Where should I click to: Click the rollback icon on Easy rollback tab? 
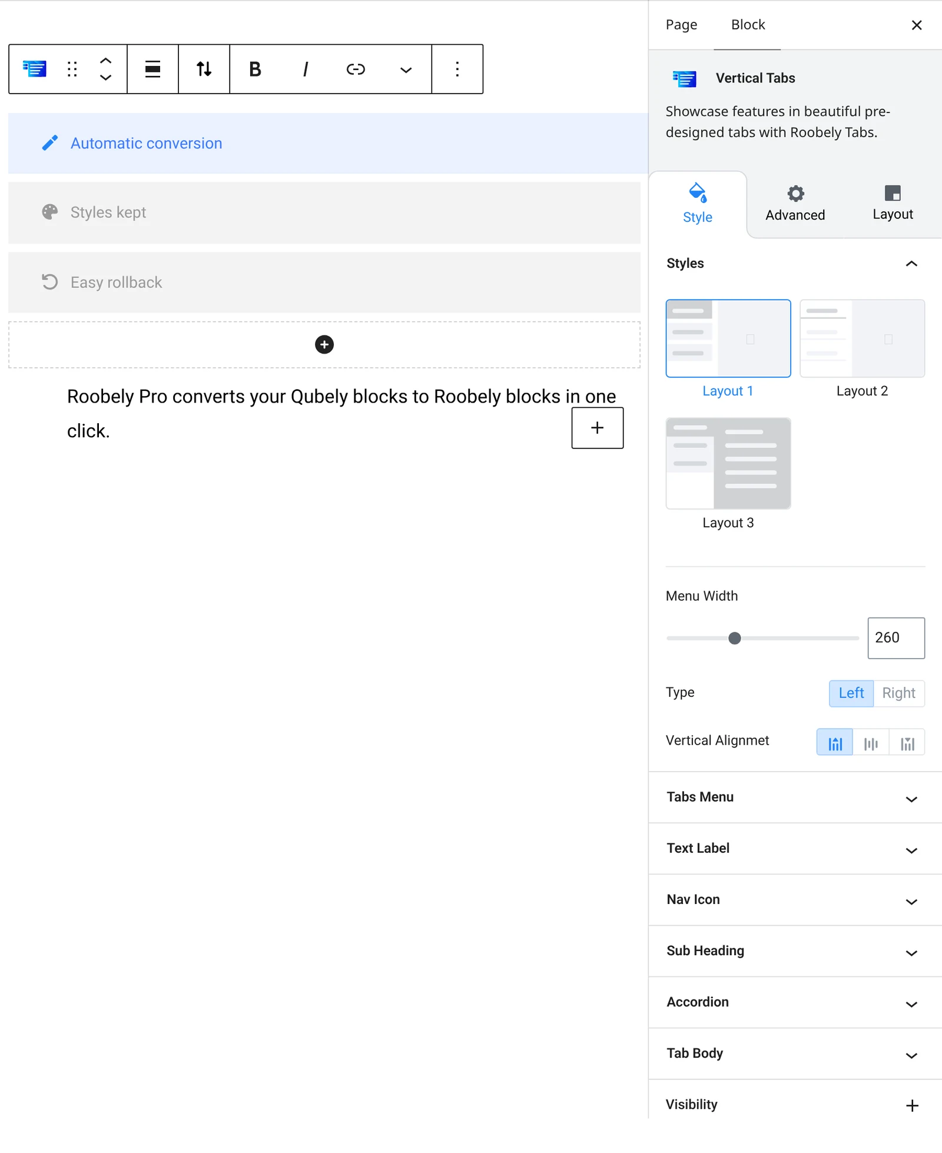(x=50, y=282)
